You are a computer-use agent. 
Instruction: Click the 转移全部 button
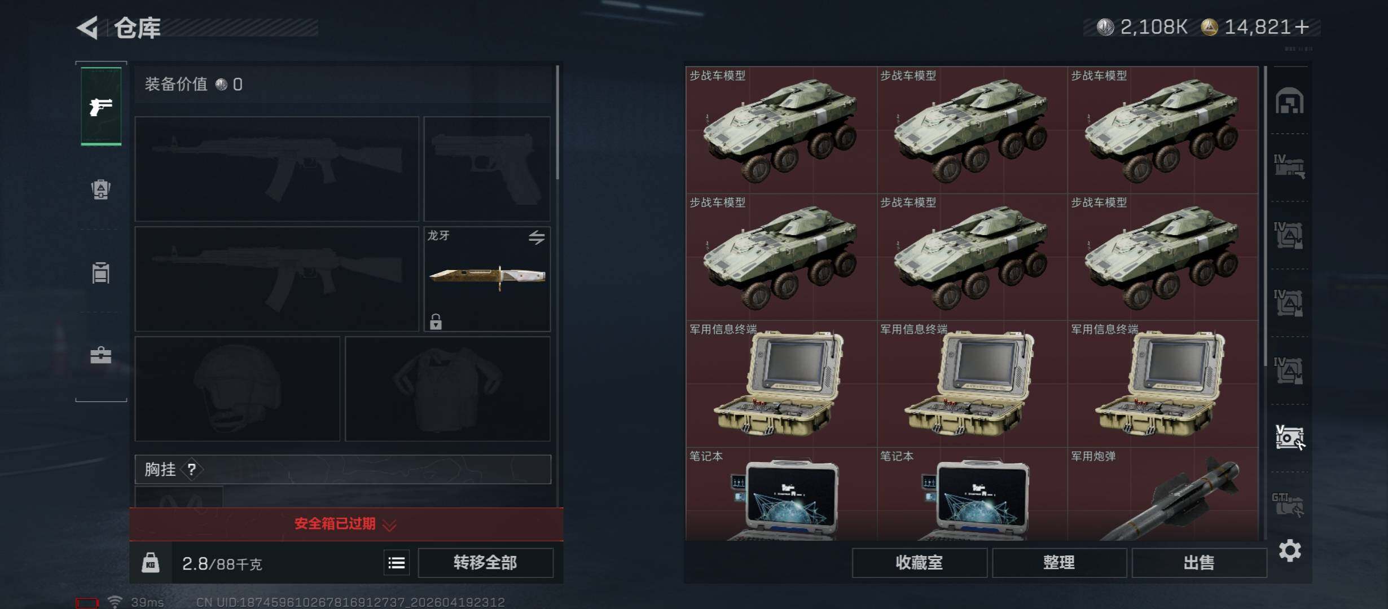pyautogui.click(x=485, y=563)
